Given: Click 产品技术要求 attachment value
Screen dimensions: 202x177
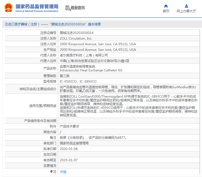Looking at the screenshot, I should pyautogui.click(x=70, y=126).
